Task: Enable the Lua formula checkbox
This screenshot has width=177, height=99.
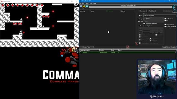Action: (165, 19)
